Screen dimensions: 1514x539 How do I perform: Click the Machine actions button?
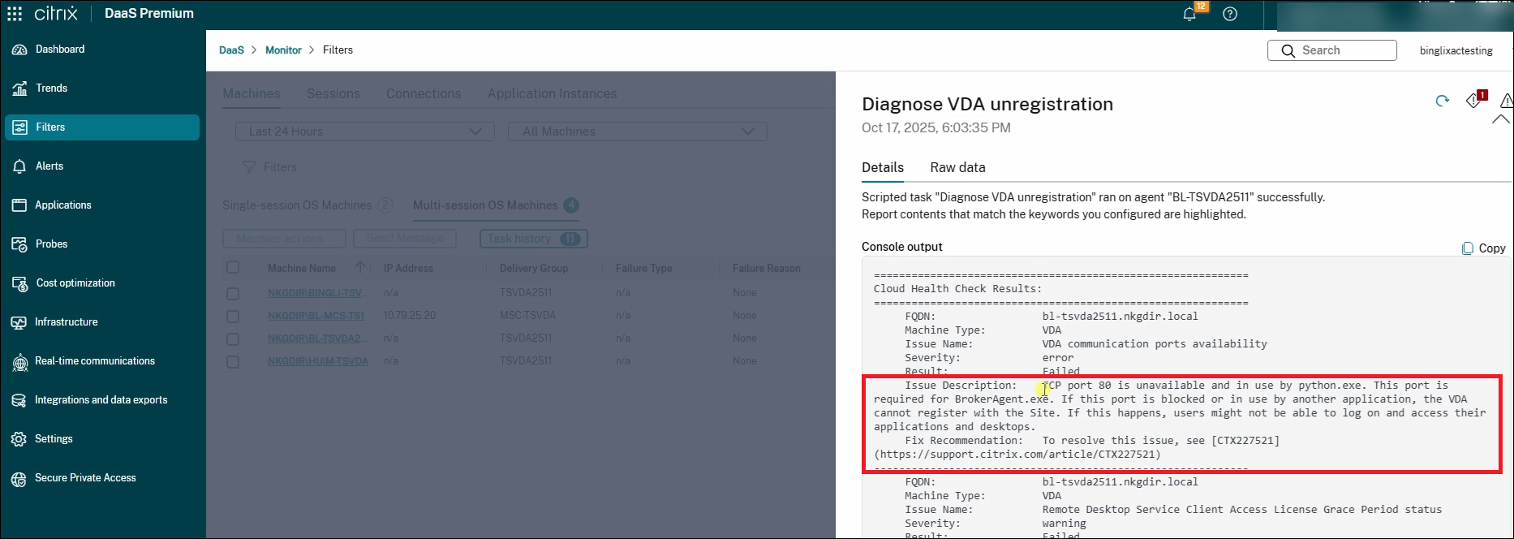click(x=285, y=239)
